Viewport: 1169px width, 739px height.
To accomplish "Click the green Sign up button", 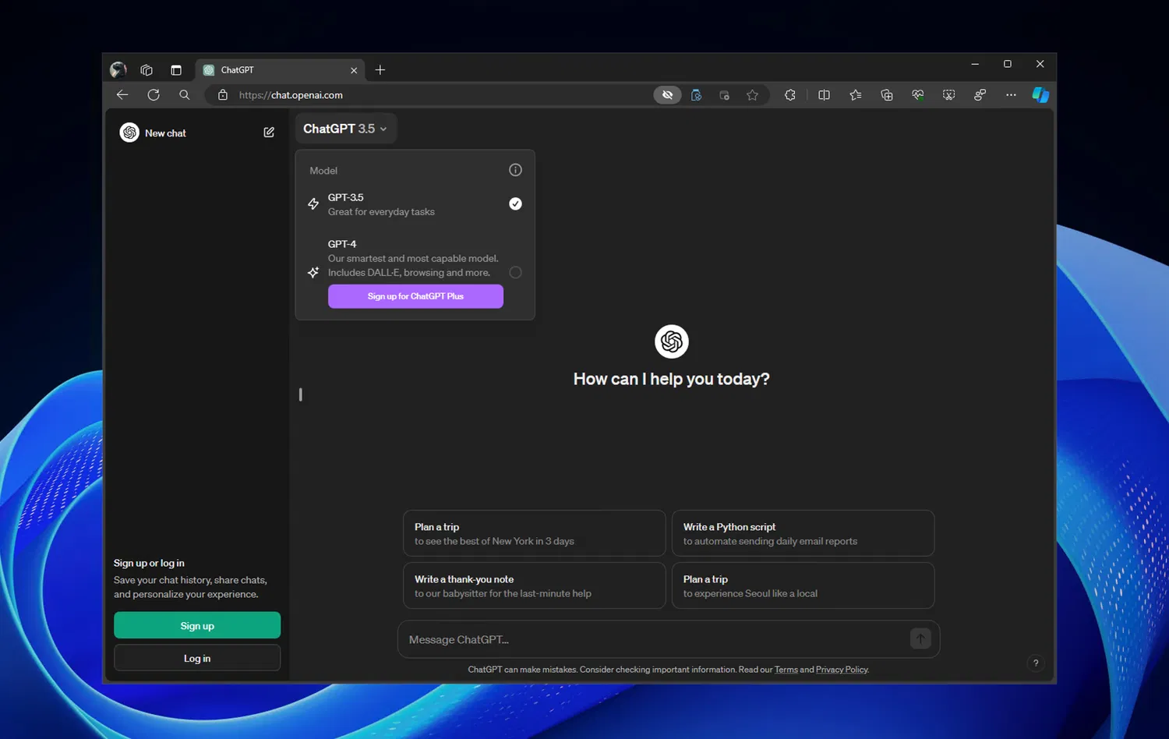I will (x=197, y=625).
